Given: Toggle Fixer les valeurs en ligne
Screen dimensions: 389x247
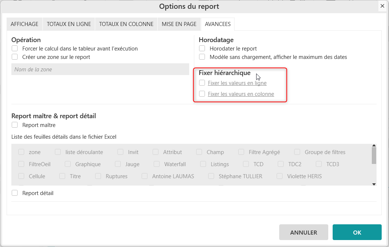Looking at the screenshot, I should tap(202, 83).
